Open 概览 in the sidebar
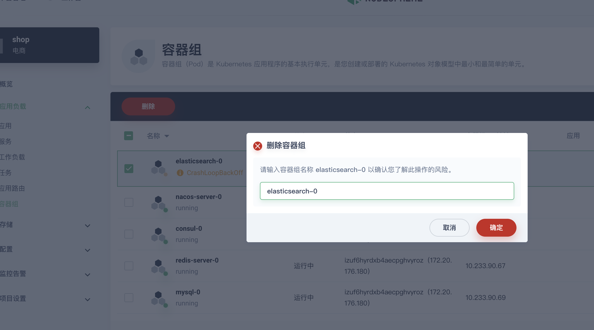 tap(6, 84)
